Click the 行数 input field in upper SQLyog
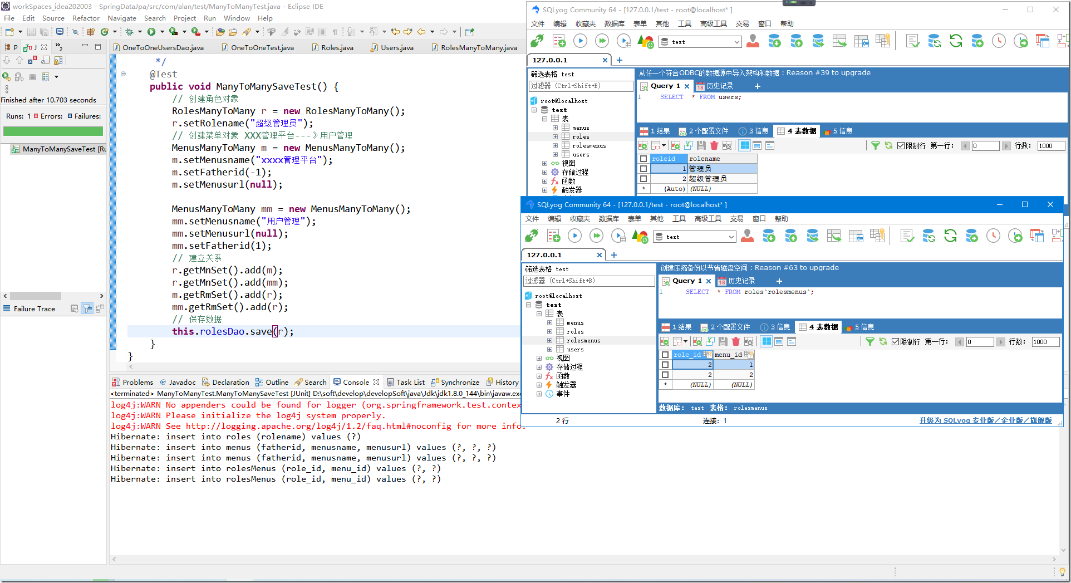 1051,146
